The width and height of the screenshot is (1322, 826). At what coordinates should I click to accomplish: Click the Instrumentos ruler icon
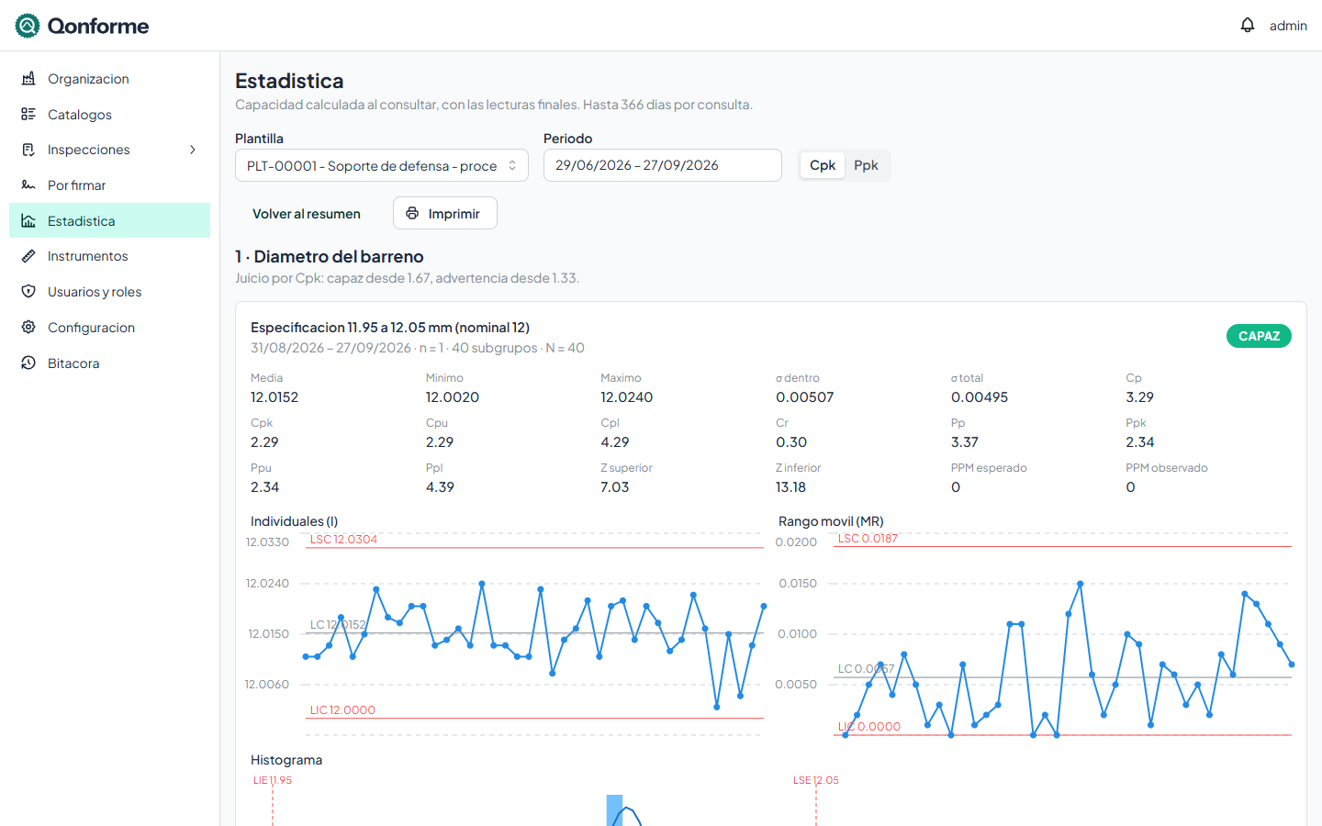coord(28,256)
